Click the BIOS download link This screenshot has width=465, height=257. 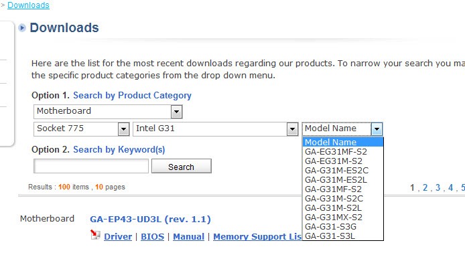[152, 236]
